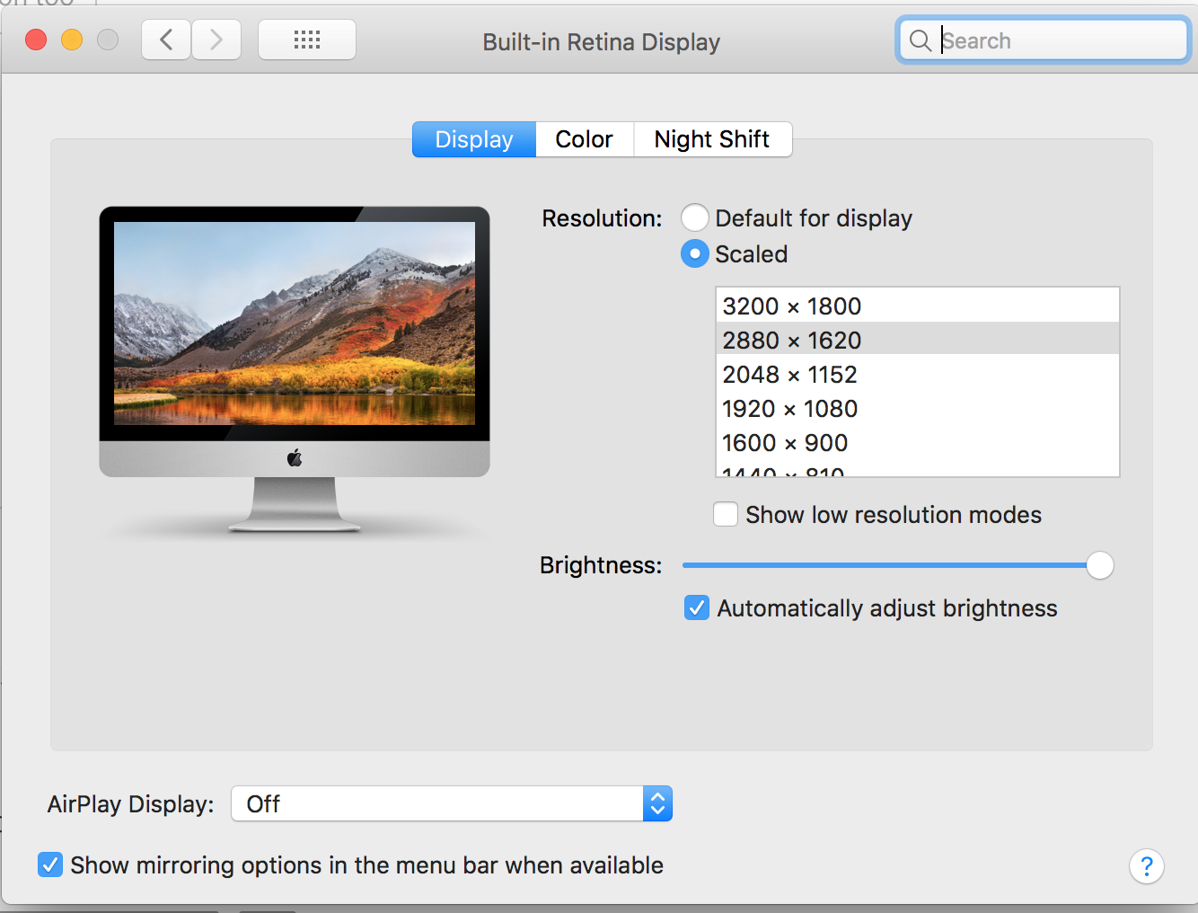This screenshot has height=913, width=1198.
Task: Minimize the window with the yellow button
Action: [x=72, y=40]
